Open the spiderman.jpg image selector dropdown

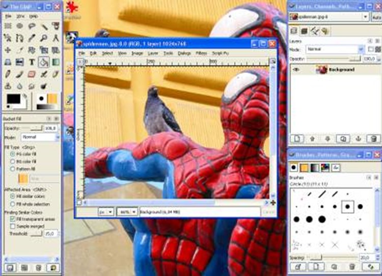[329, 17]
